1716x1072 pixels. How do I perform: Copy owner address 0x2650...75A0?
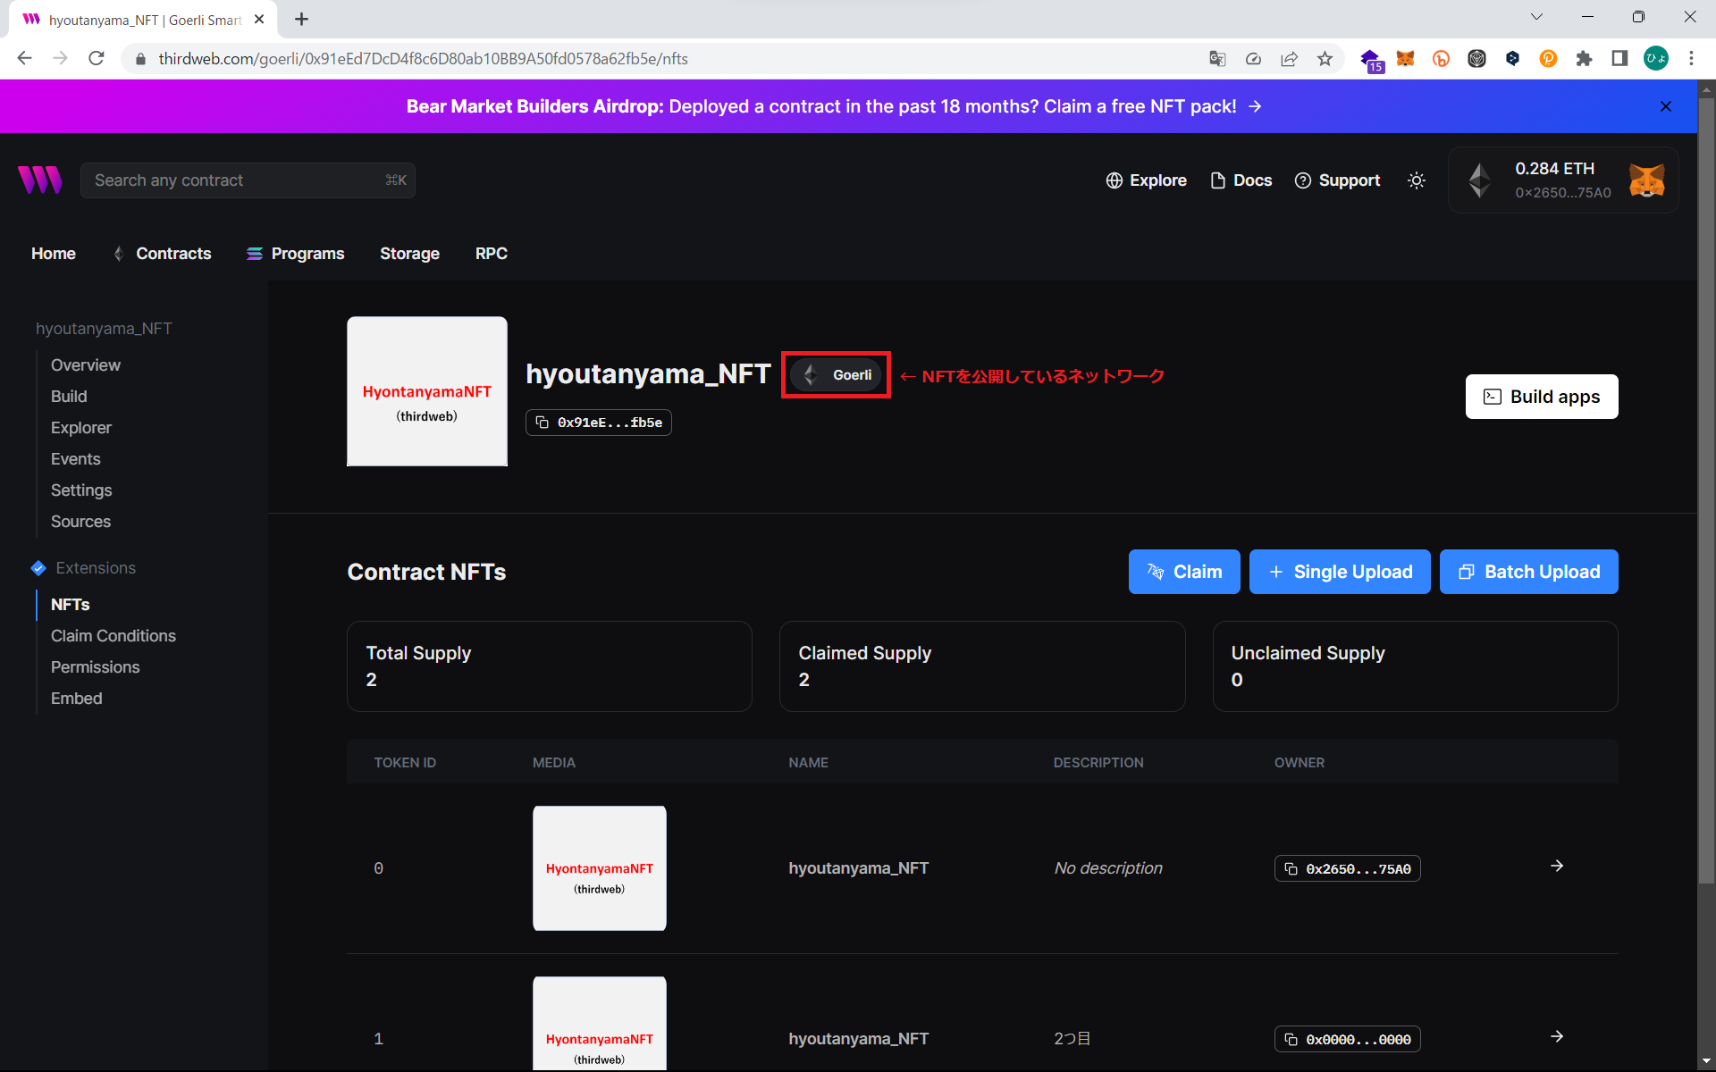pos(1347,868)
